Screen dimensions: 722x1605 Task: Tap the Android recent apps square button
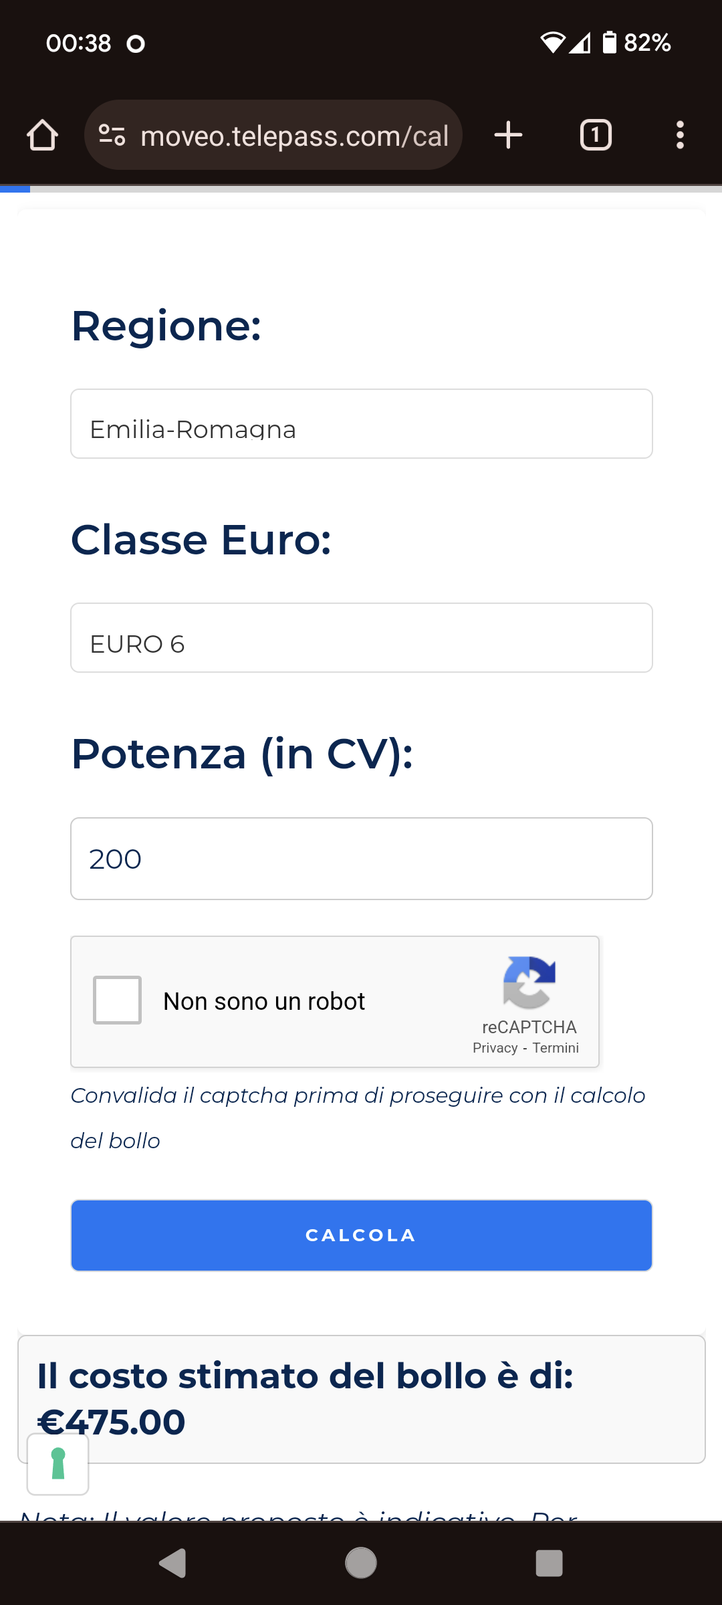(x=549, y=1563)
